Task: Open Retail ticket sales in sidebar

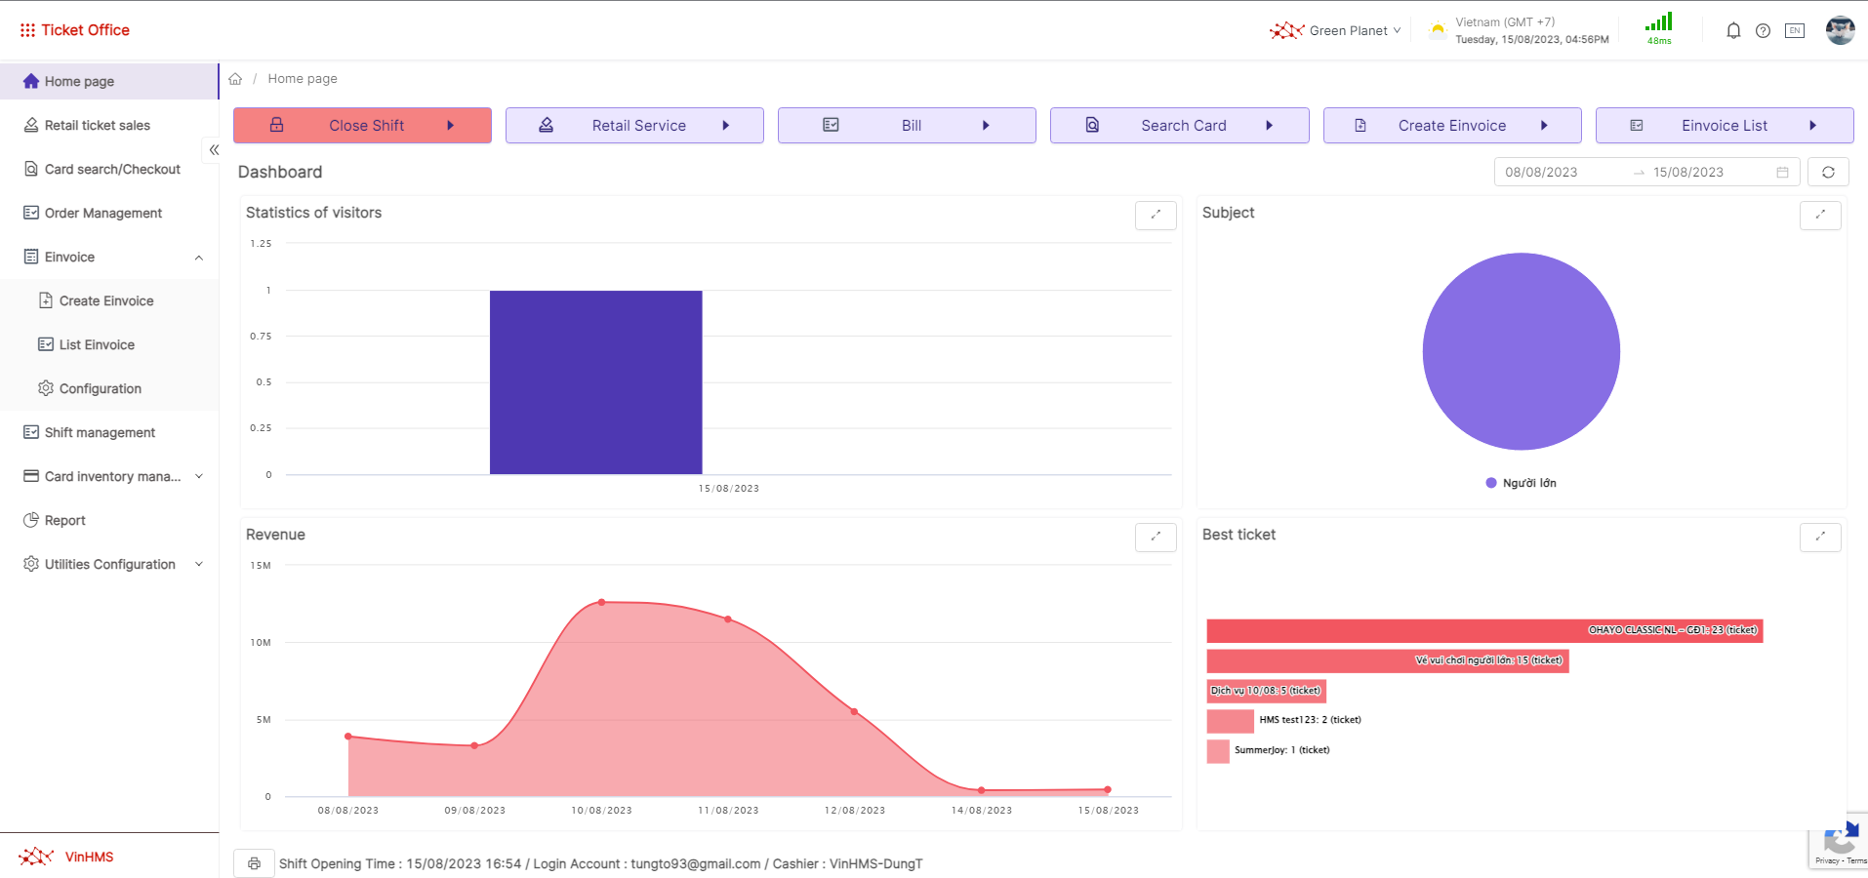Action: coord(98,126)
